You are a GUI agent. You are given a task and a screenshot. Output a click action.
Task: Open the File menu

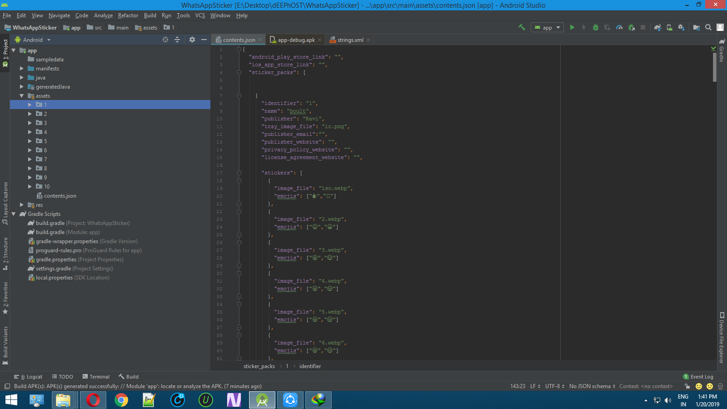click(7, 15)
